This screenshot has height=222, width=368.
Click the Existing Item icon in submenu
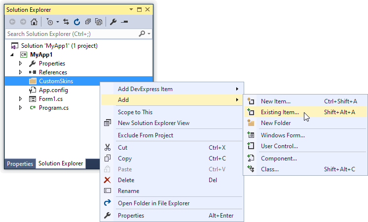tap(251, 112)
